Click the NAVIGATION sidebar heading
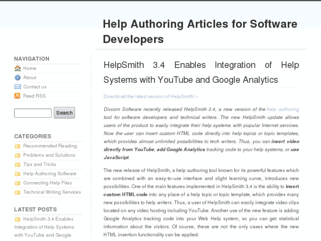This screenshot has width=321, height=241. (x=32, y=59)
